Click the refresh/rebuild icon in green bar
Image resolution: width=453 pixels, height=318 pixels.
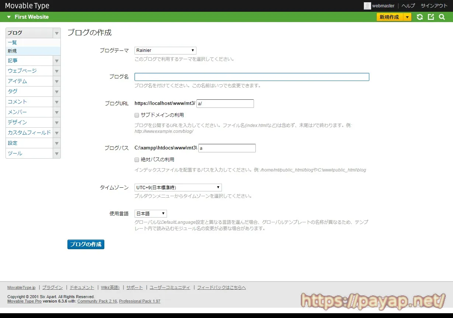419,17
